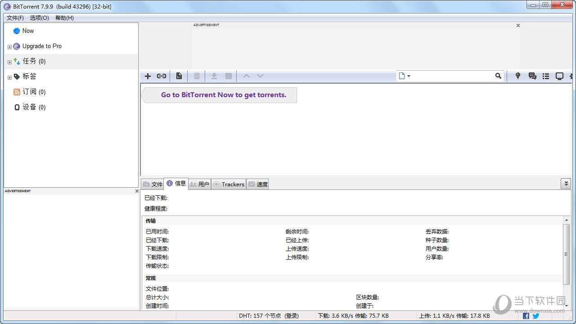Click the Remove torrent trash icon
This screenshot has height=324, width=576.
click(197, 76)
